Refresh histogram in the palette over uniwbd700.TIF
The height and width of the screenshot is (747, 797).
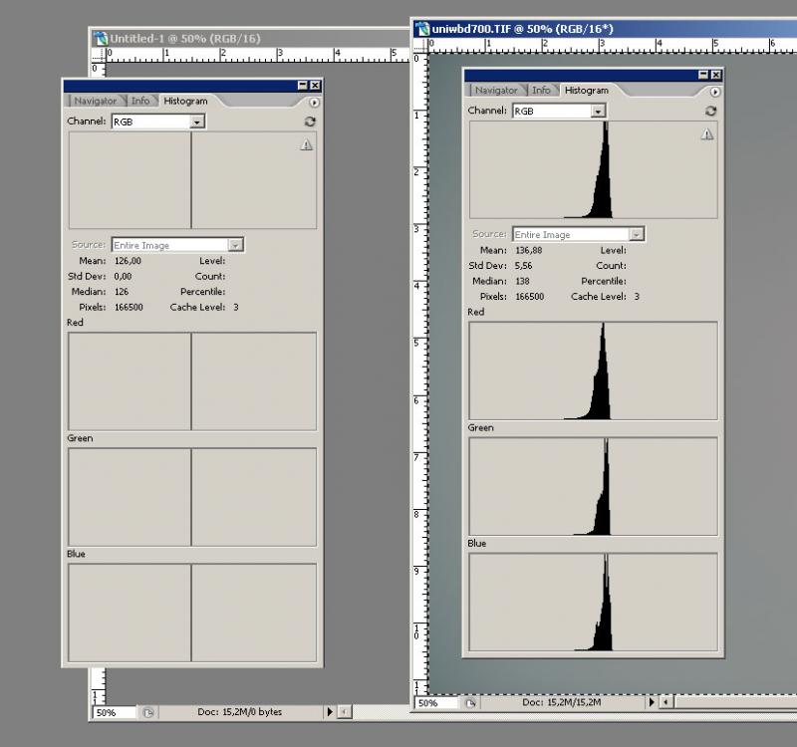coord(710,111)
